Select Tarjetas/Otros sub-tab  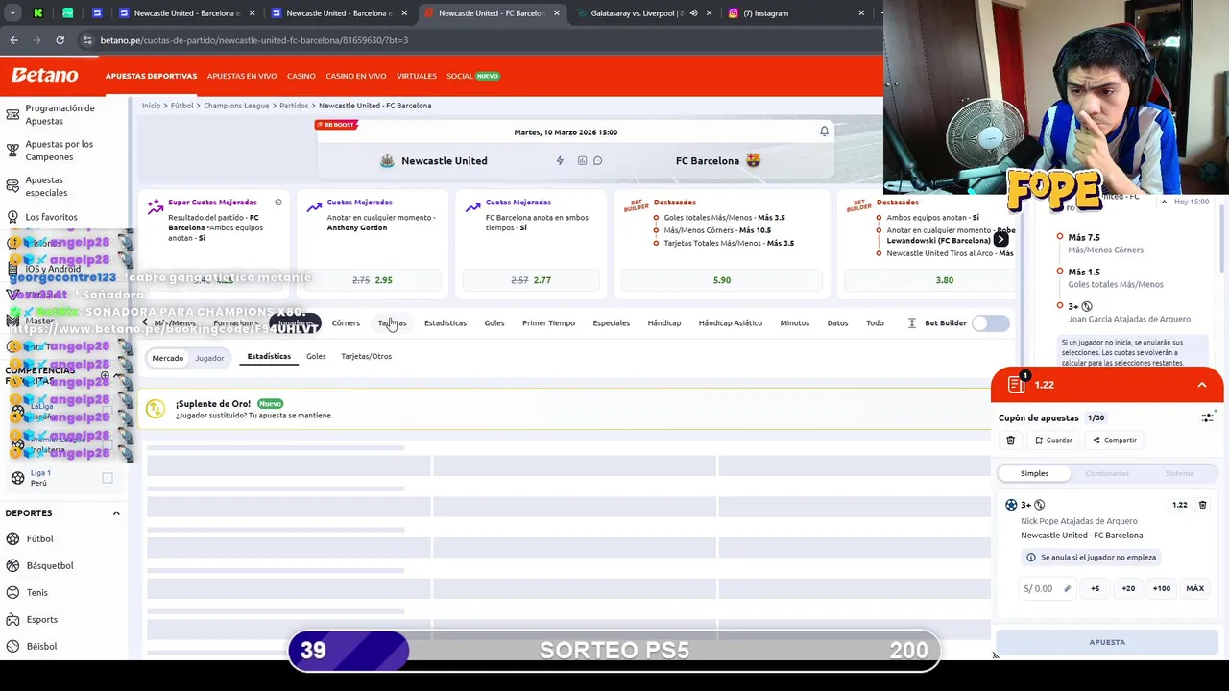point(366,356)
